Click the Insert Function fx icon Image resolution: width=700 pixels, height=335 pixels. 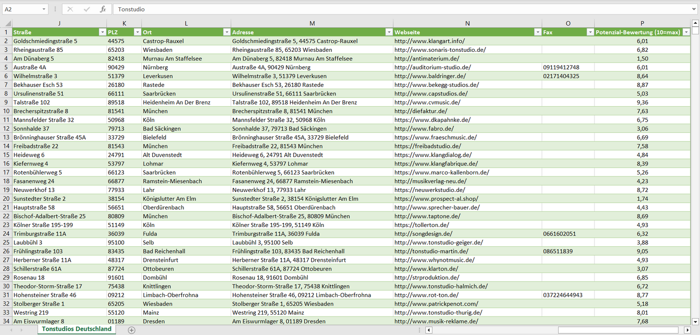[103, 9]
